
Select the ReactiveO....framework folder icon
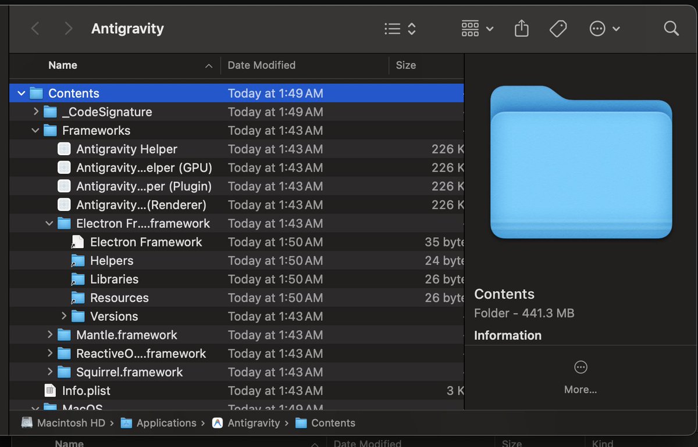click(x=64, y=353)
